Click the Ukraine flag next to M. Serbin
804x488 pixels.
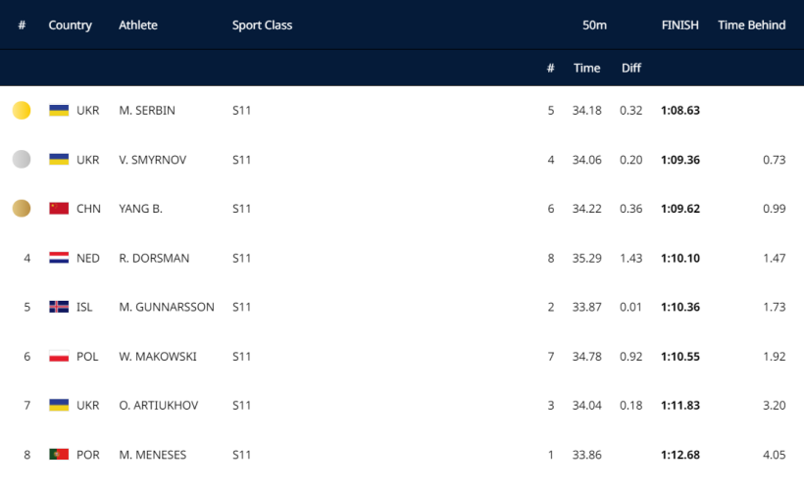[59, 111]
